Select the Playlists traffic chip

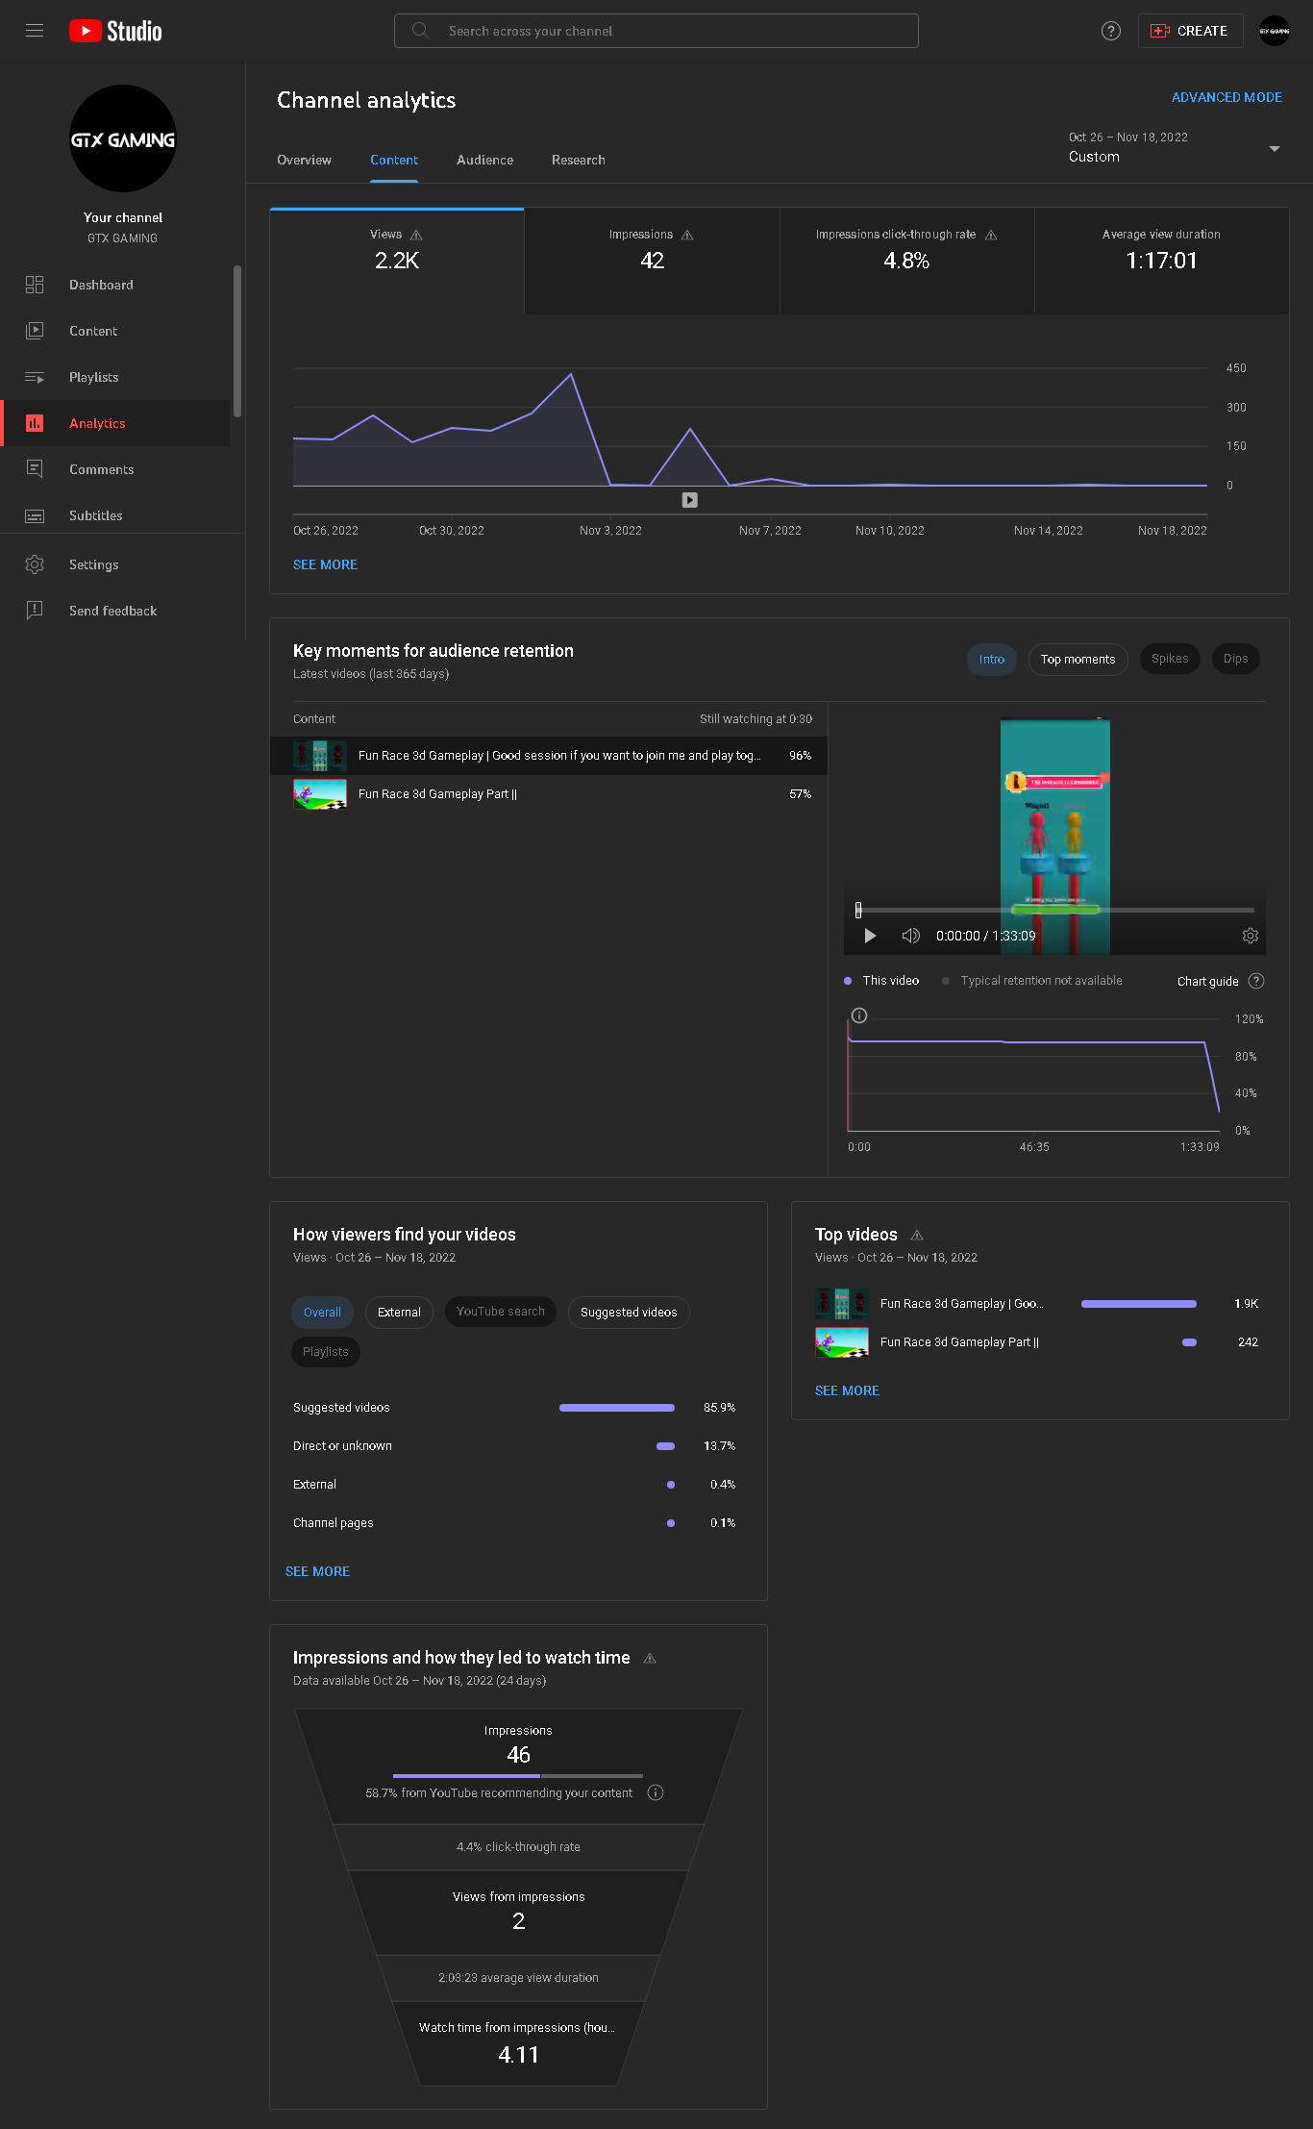[x=326, y=1352]
